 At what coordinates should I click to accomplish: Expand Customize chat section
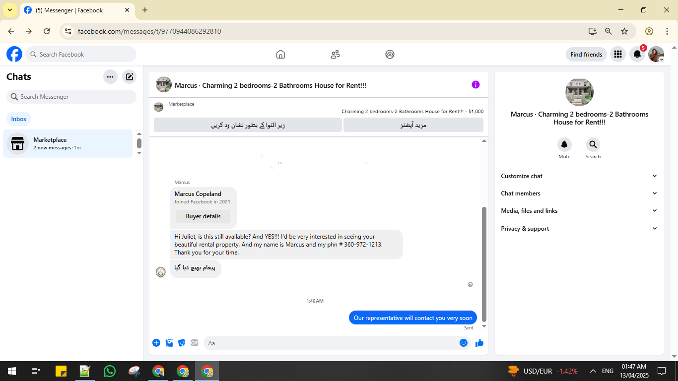coord(579,176)
